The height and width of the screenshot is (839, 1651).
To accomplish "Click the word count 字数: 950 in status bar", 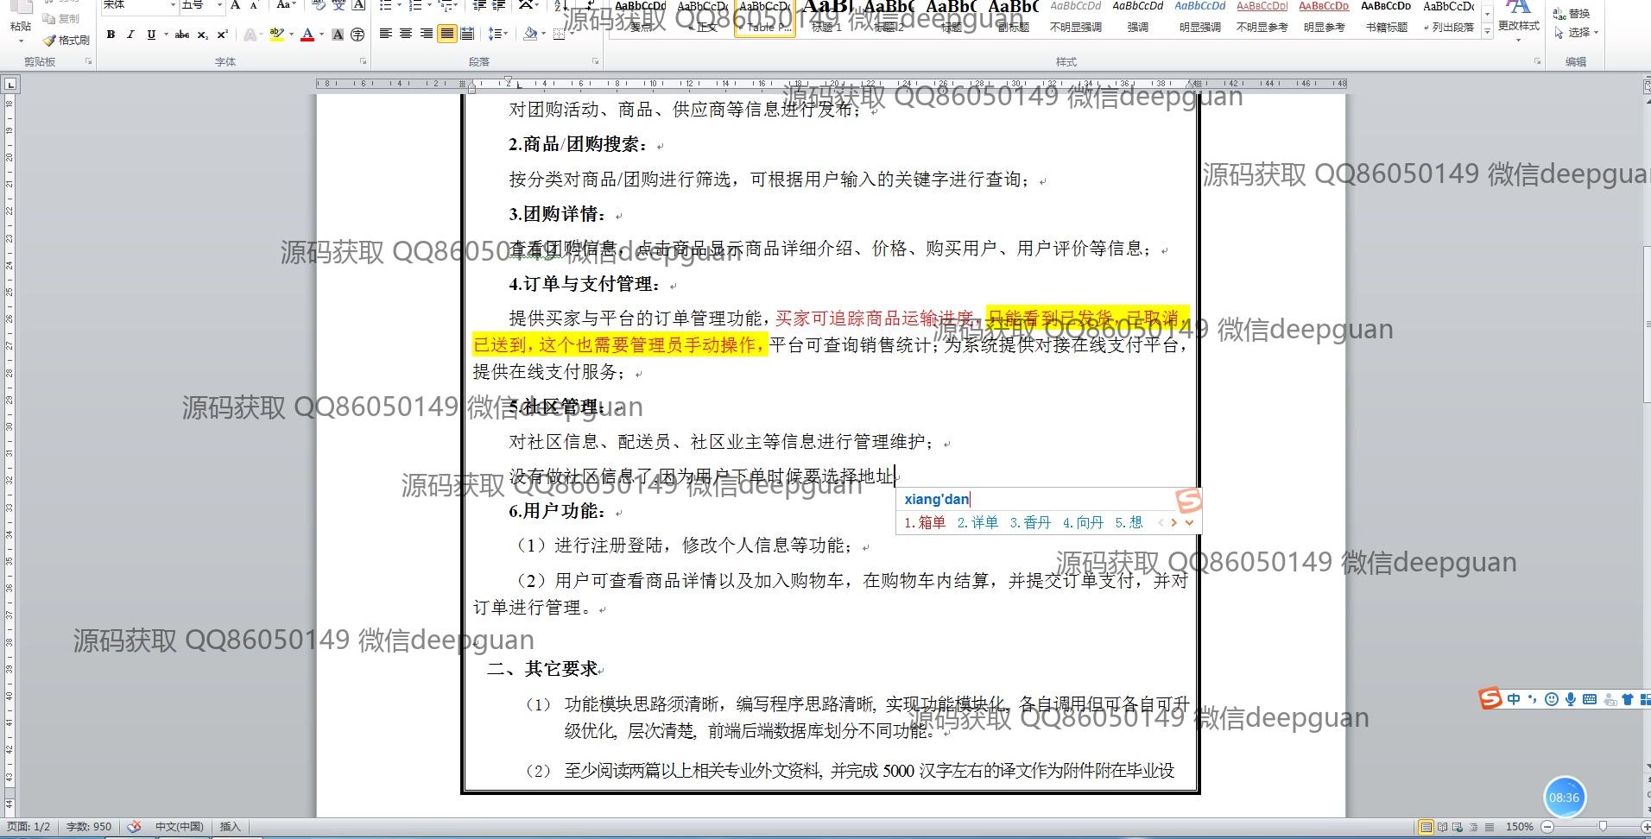I will [x=89, y=827].
